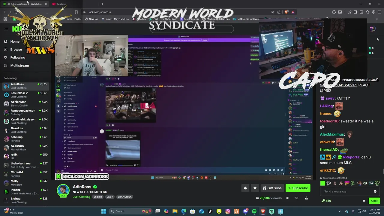The height and width of the screenshot is (216, 384).
Task: Open Following in Kick sidebar
Action: tap(15, 57)
